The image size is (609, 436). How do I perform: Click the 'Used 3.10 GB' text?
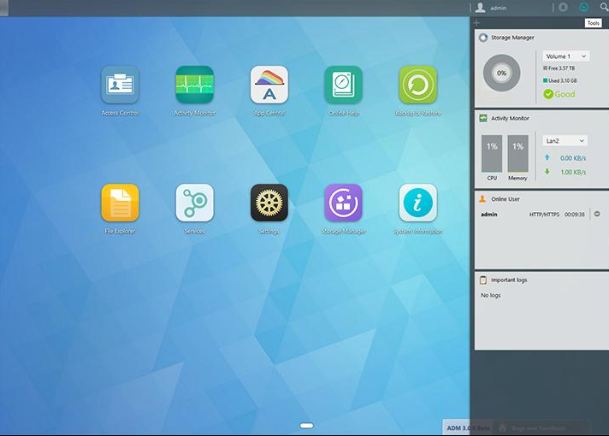pyautogui.click(x=563, y=80)
